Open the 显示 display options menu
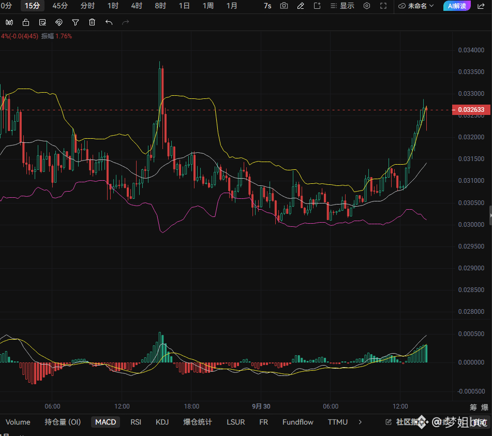 point(342,6)
